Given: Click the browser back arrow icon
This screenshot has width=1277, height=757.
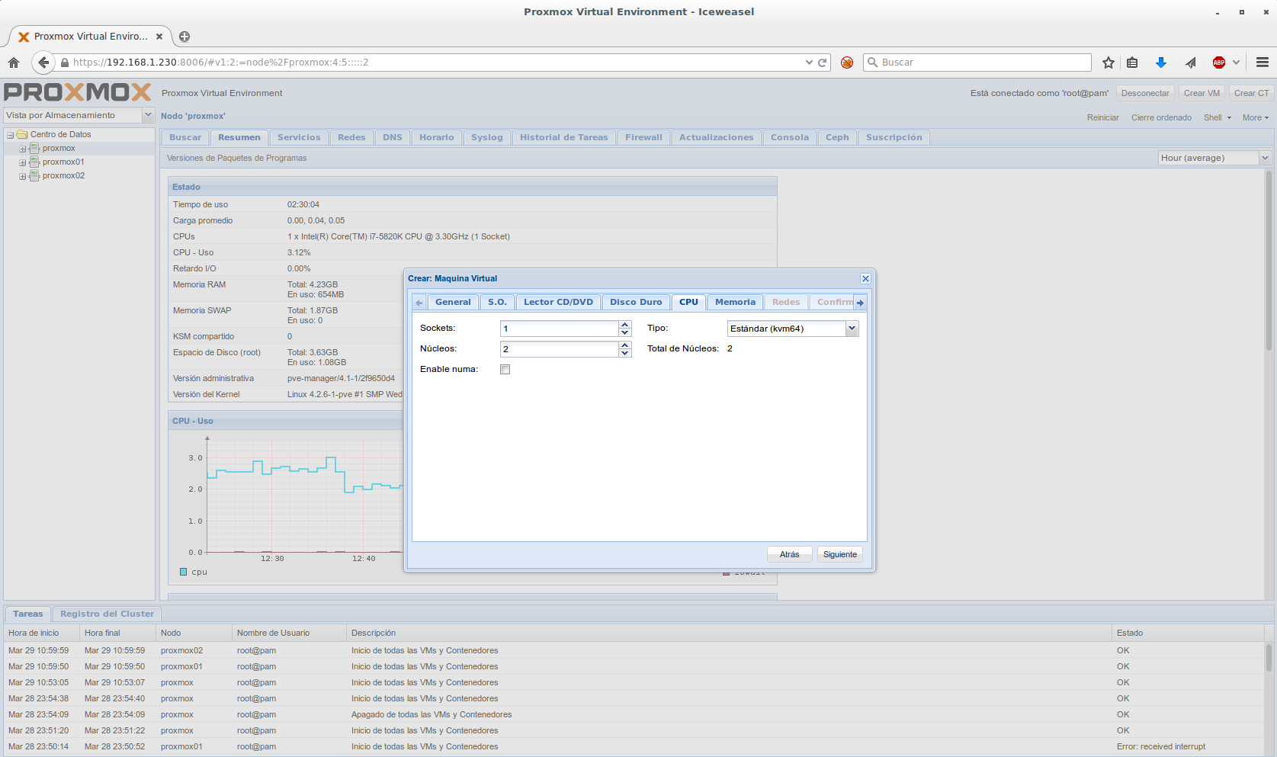Looking at the screenshot, I should click(x=43, y=63).
